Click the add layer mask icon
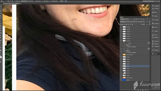Screen dimensions: 161x91 click(138, 90)
